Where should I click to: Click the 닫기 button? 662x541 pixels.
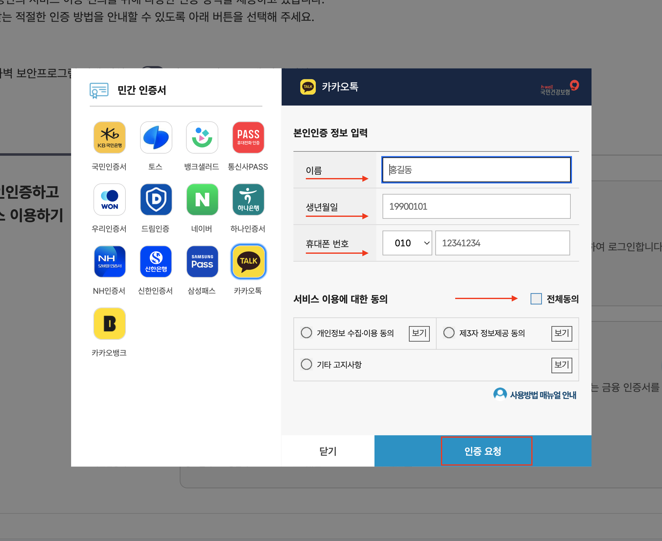tap(328, 451)
